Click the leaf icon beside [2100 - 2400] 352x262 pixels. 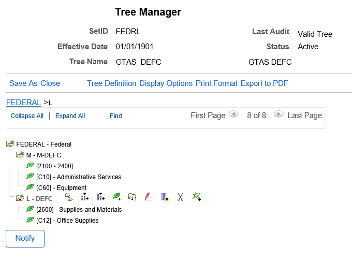[30, 166]
